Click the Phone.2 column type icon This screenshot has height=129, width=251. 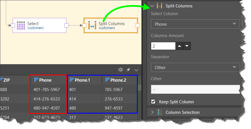click(x=108, y=80)
